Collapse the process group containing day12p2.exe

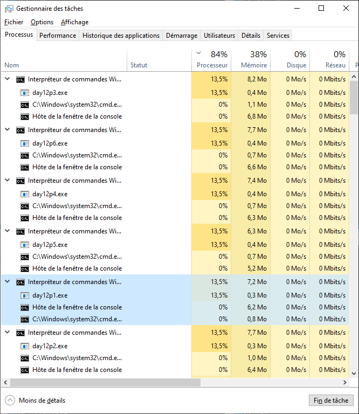pyautogui.click(x=8, y=333)
